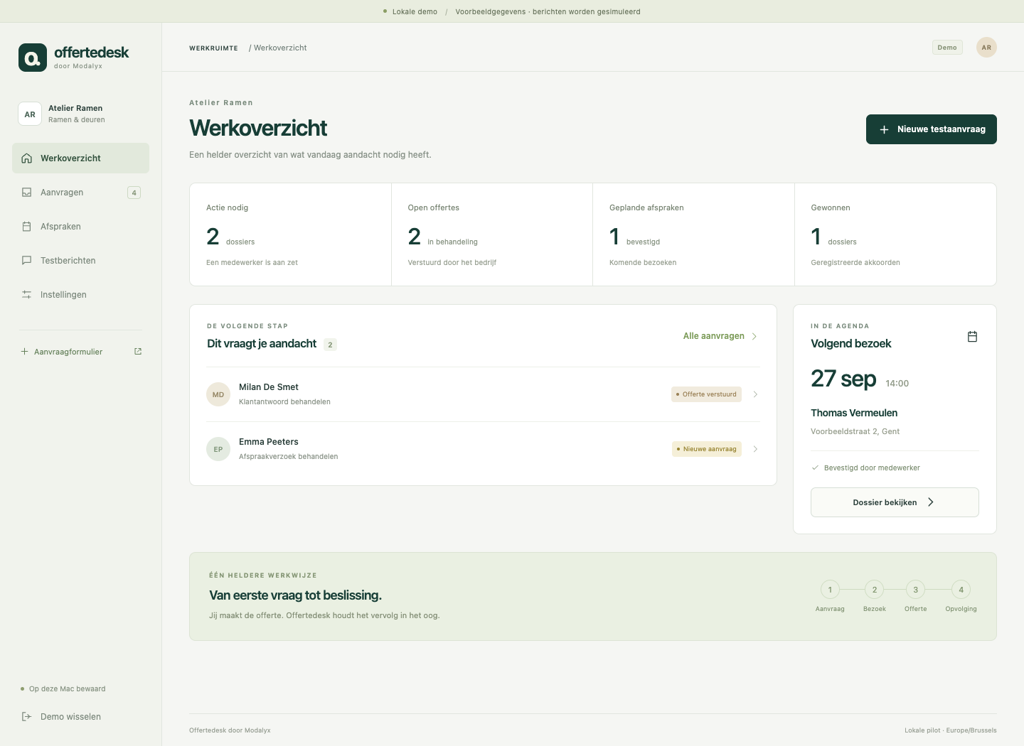Open the Werkoverzicht menu item
The height and width of the screenshot is (746, 1024).
(80, 158)
